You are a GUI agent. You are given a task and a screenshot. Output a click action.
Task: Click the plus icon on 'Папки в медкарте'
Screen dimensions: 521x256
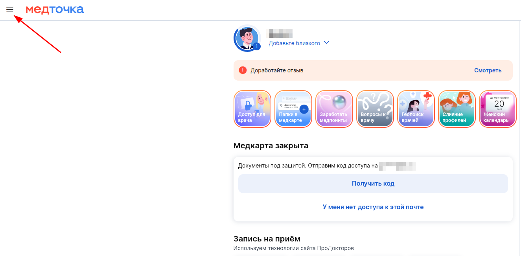pos(304,109)
